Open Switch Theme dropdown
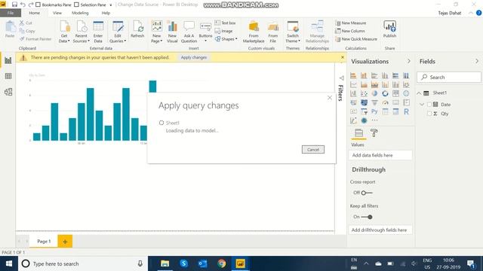The width and height of the screenshot is (483, 271). 293,32
